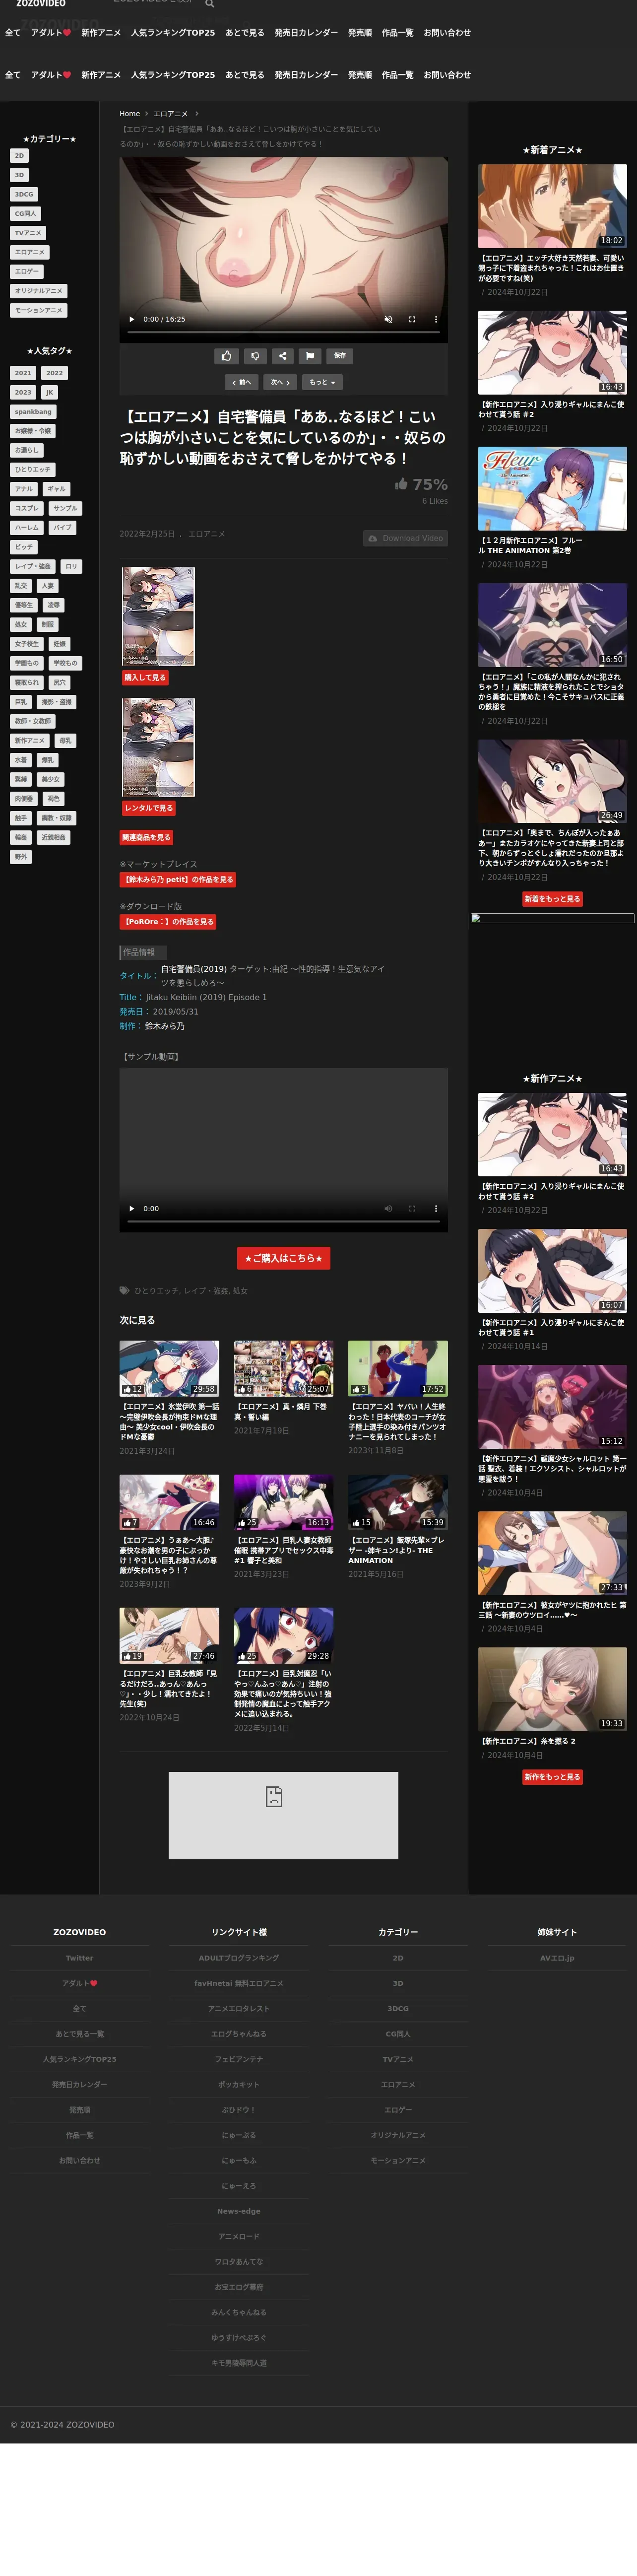Click the red ご購入はこちら button

coord(283,1258)
